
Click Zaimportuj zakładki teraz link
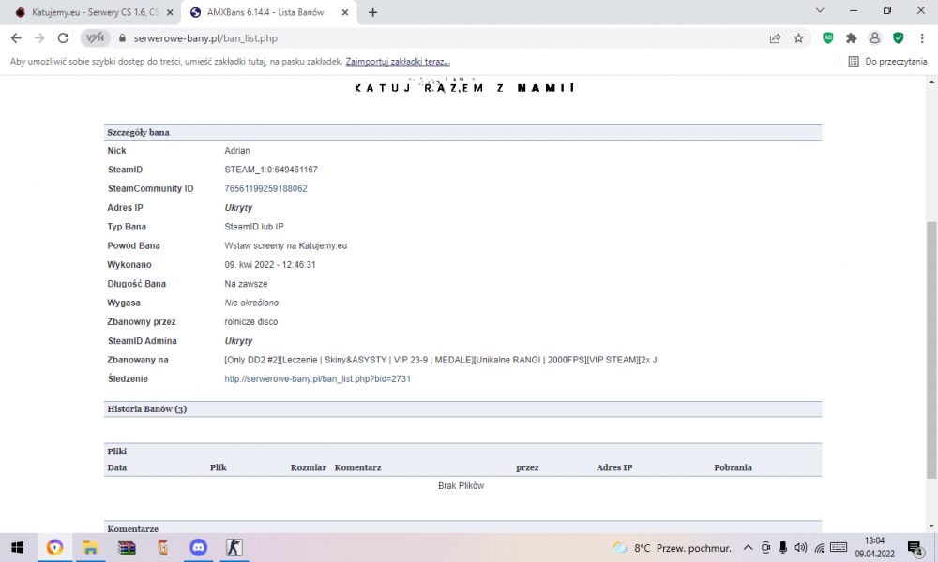398,62
